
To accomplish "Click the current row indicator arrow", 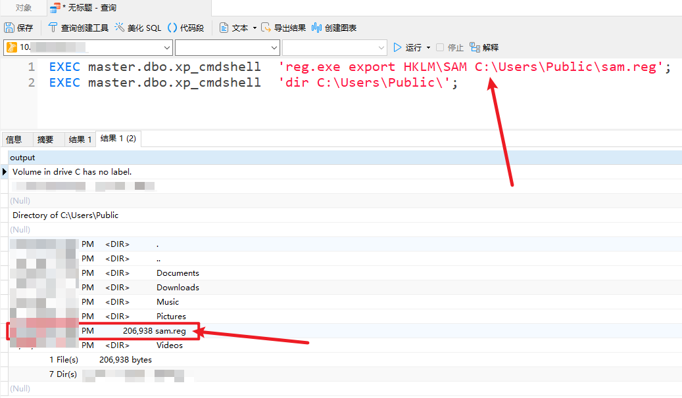I will [x=5, y=171].
